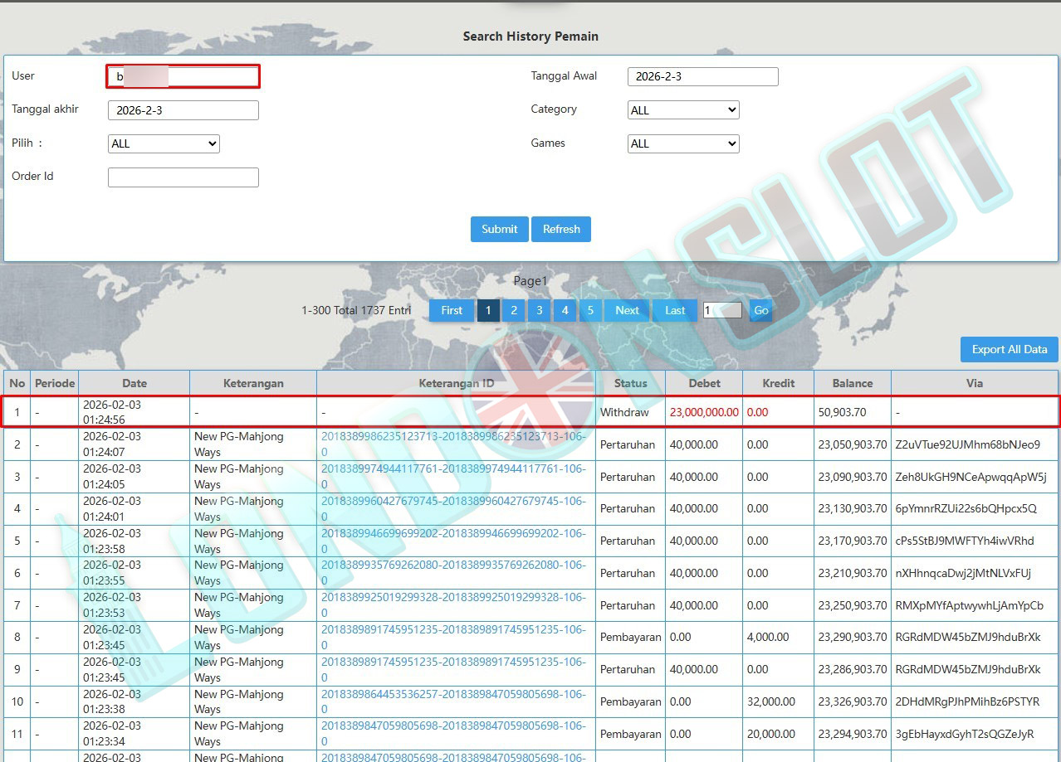Click the Debet column header

pos(704,383)
